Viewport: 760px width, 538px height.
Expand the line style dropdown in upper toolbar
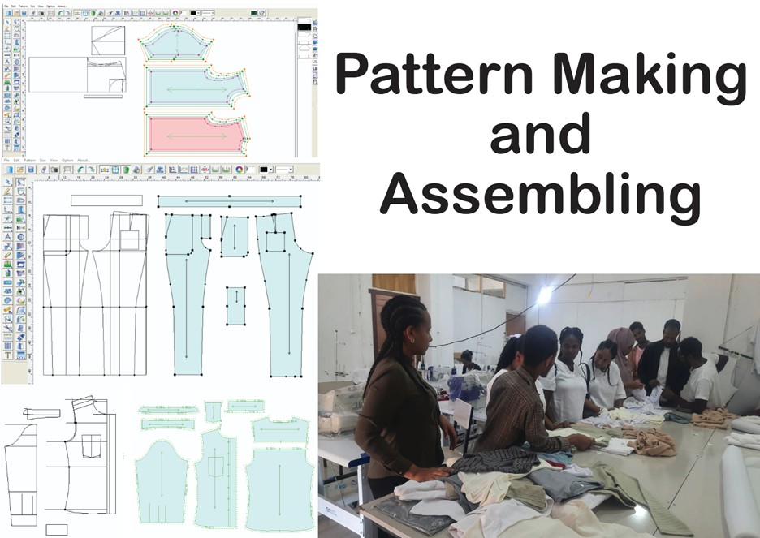208,14
